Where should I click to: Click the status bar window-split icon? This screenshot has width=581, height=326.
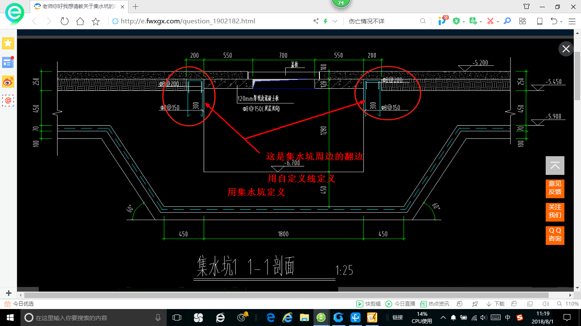530,304
